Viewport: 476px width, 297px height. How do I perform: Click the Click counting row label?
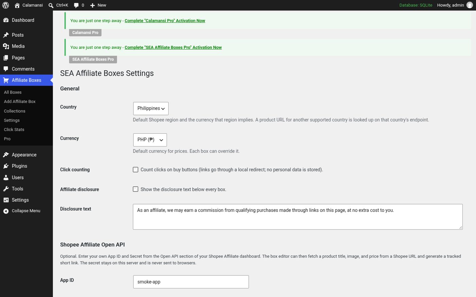coord(75,170)
